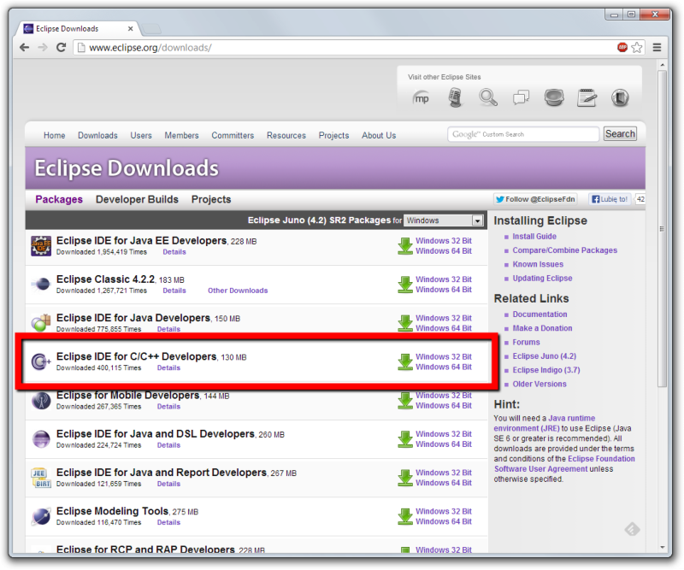This screenshot has width=684, height=570.
Task: Click the Java and Report Developers JEE BIRT icon
Action: pos(41,478)
